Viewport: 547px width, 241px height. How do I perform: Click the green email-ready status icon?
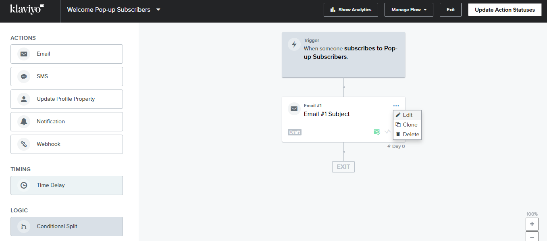(377, 132)
